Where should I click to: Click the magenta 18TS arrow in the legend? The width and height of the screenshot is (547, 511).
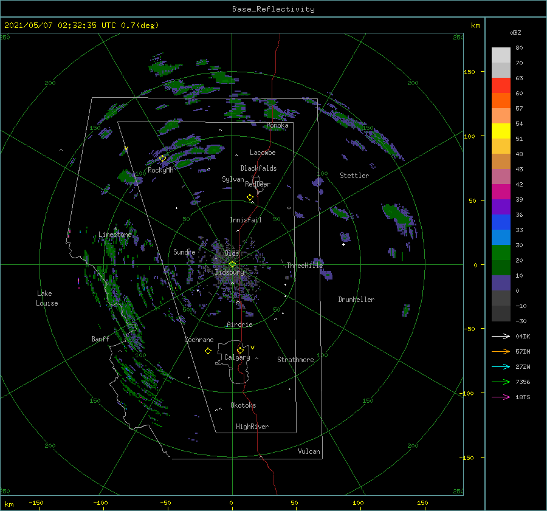(501, 397)
